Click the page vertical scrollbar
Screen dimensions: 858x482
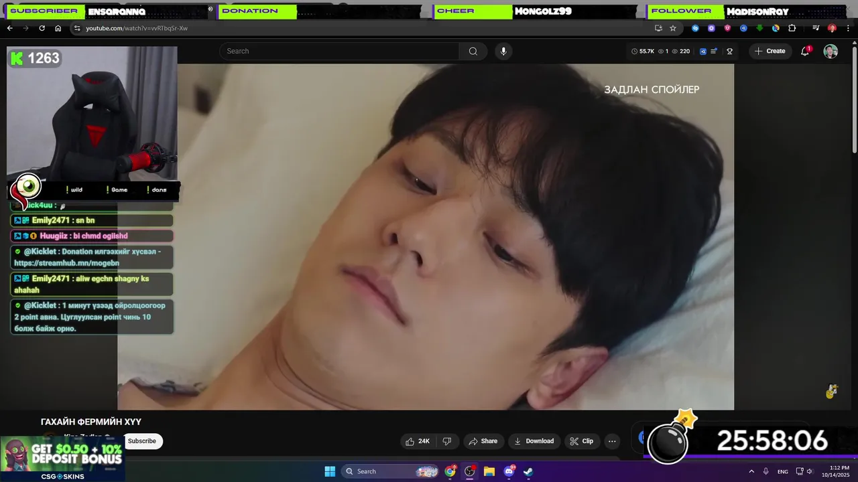tap(854, 100)
